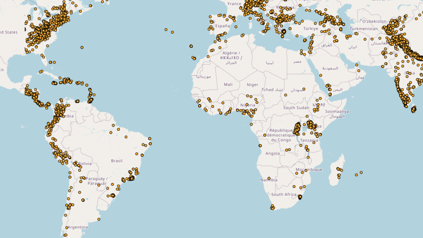Click the Tanzania country label
Image resolution: width=423 pixels, height=238 pixels.
click(309, 141)
